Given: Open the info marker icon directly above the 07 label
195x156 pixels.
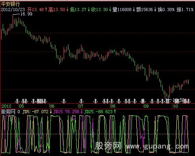Looking at the screenshot, I should pyautogui.click(x=81, y=101).
